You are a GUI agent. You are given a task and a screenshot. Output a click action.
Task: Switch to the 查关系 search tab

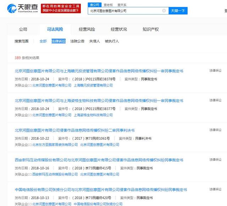pyautogui.click(x=122, y=5)
